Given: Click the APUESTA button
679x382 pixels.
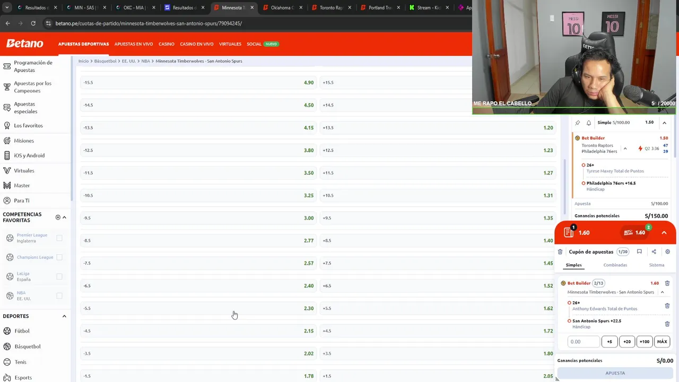Looking at the screenshot, I should point(615,373).
